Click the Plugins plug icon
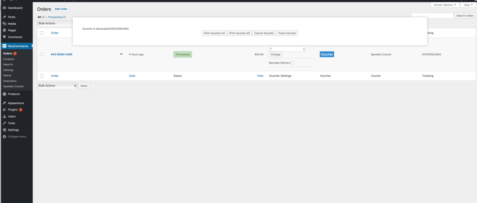 5,110
